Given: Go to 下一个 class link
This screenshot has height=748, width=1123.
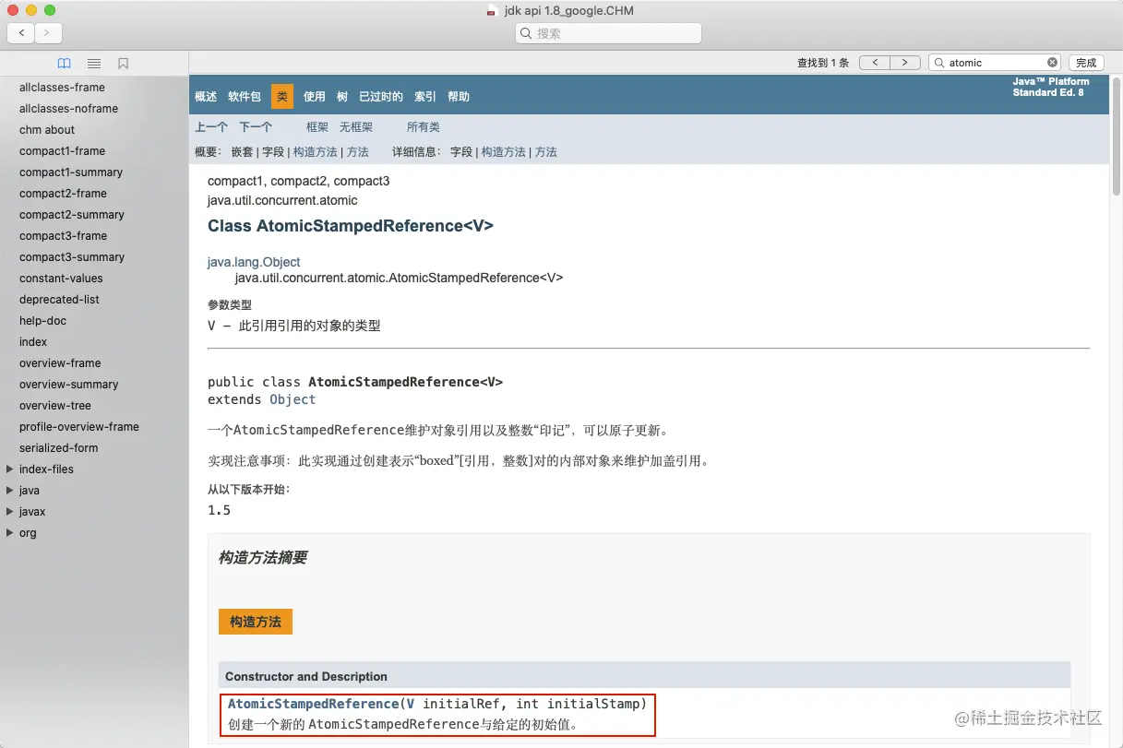Looking at the screenshot, I should (x=256, y=127).
